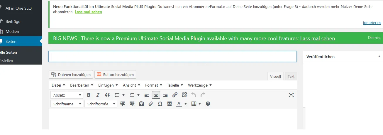Open the Einfügen menu
383x135 pixels.
click(x=108, y=85)
